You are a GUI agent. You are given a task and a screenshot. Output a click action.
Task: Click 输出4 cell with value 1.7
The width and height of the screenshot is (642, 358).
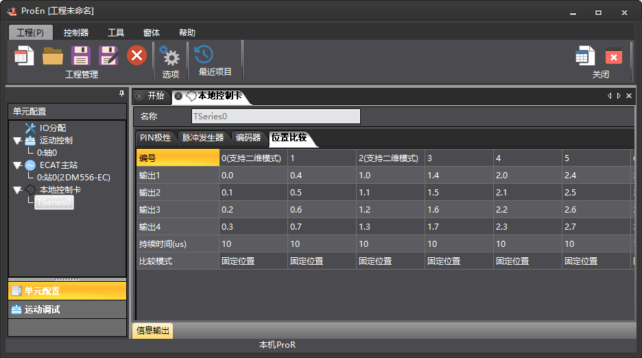[x=459, y=227]
